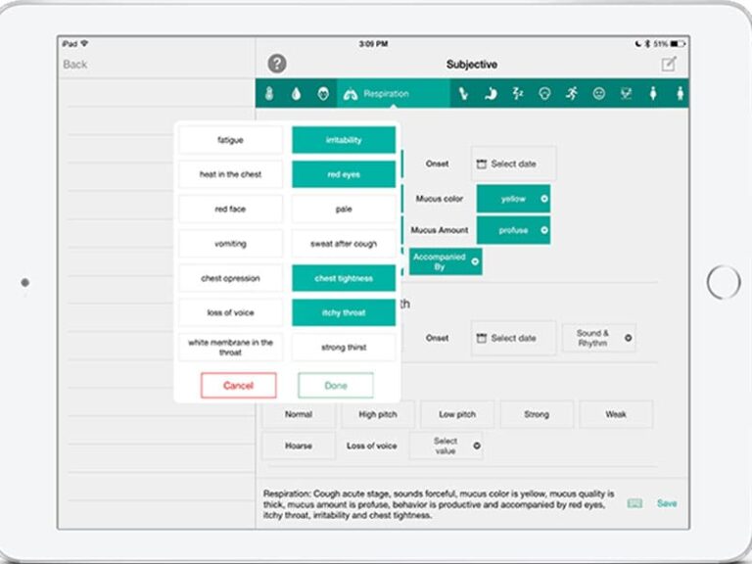Open the smiley face emotion category icon
The image size is (752, 564).
click(x=598, y=94)
